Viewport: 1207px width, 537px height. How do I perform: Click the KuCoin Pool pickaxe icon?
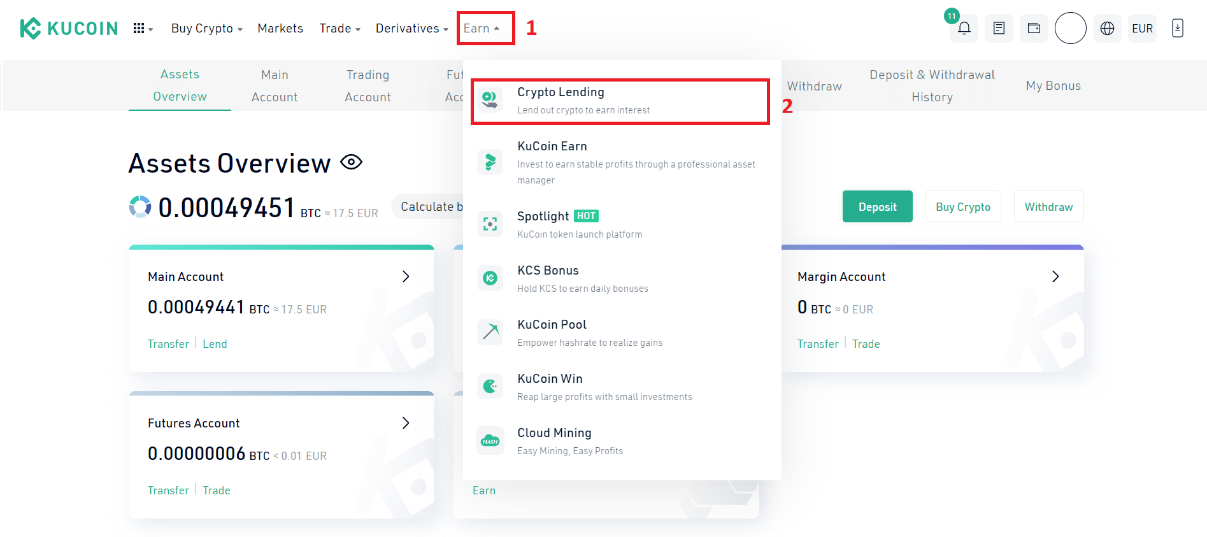[x=490, y=332]
